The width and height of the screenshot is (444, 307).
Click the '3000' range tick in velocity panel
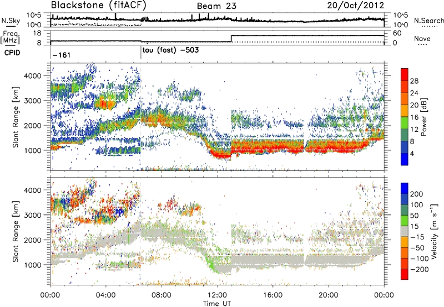click(x=32, y=215)
